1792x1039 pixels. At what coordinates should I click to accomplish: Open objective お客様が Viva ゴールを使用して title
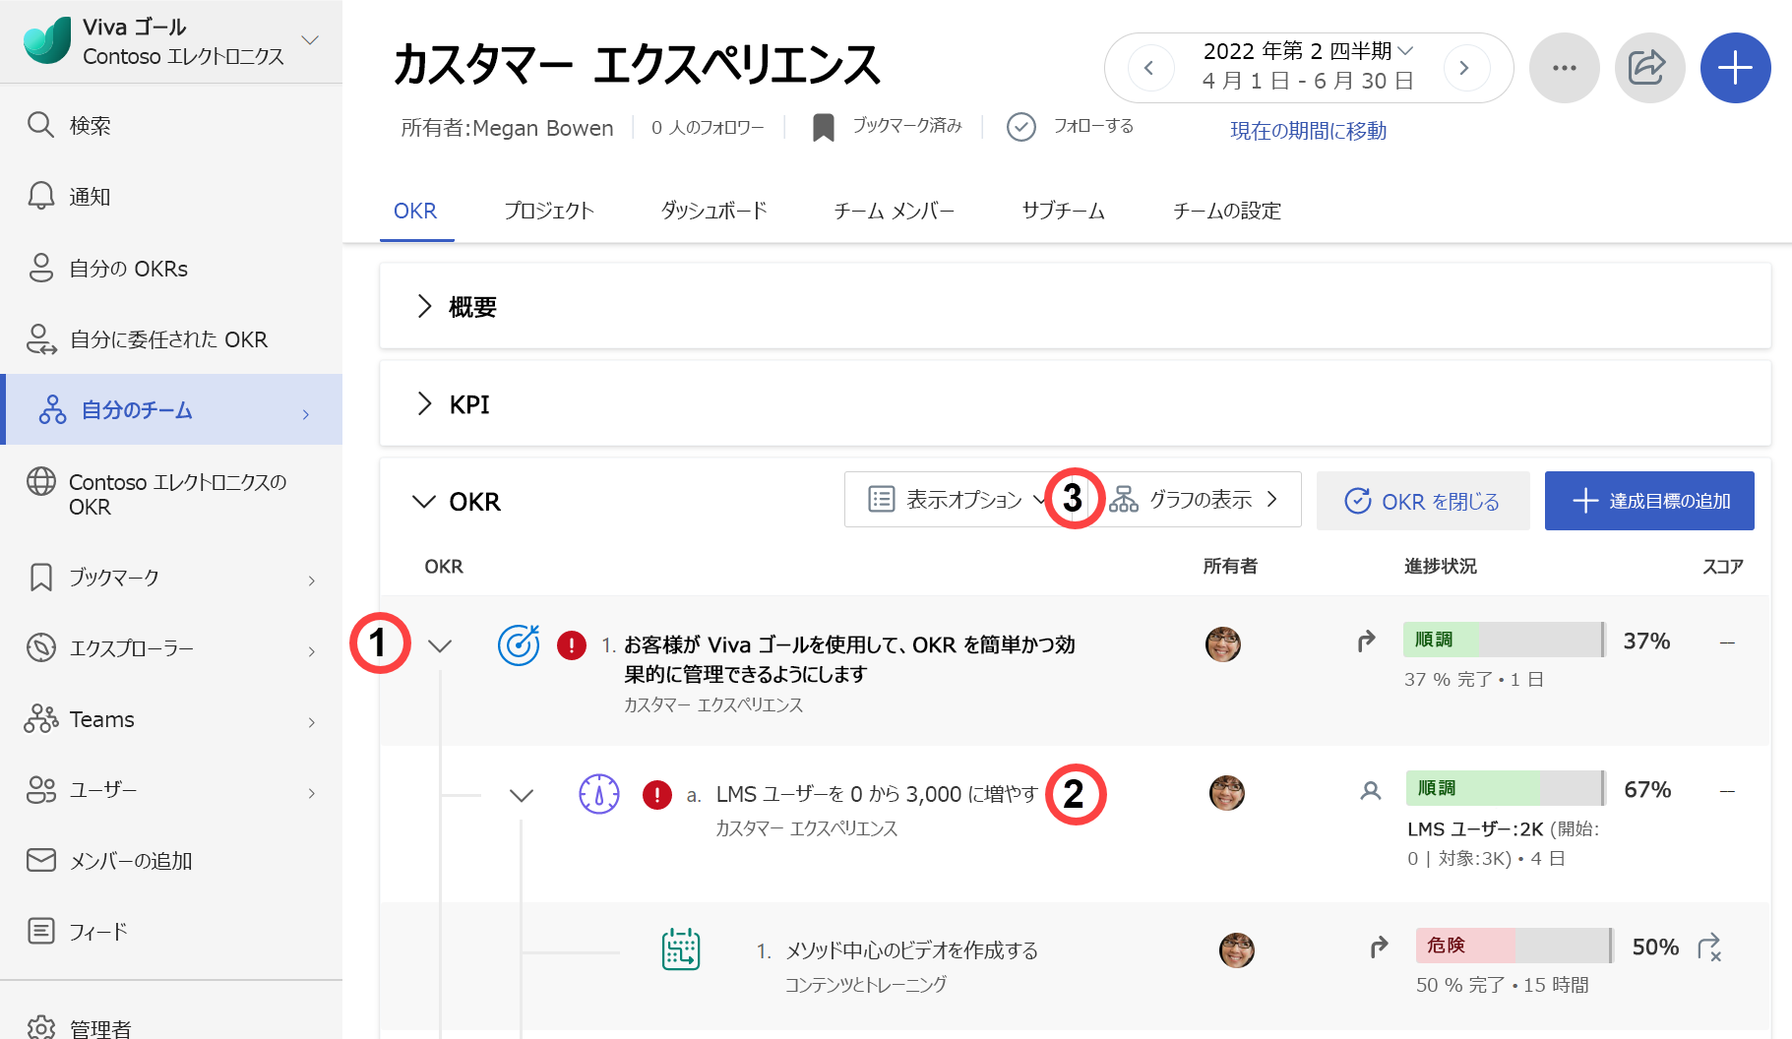[849, 659]
